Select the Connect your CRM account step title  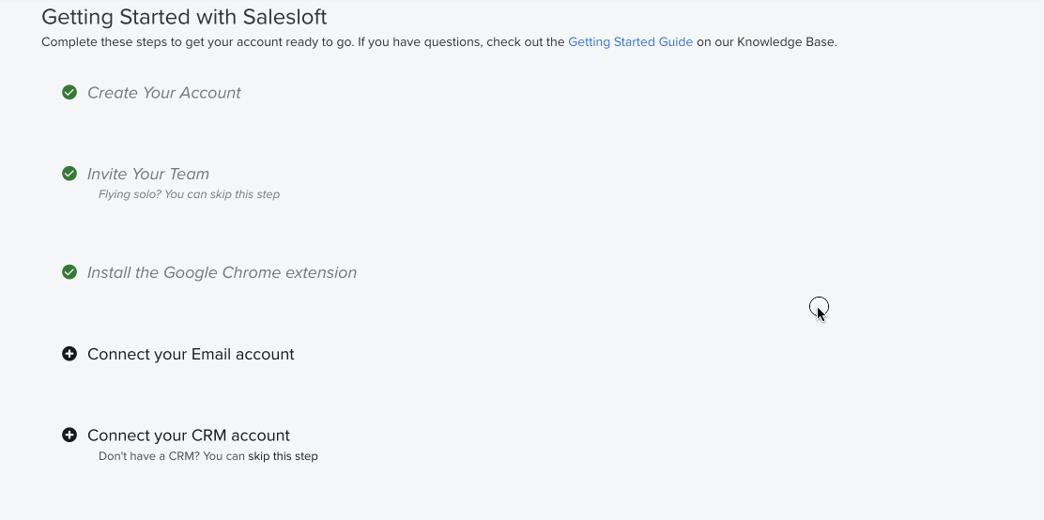point(189,436)
